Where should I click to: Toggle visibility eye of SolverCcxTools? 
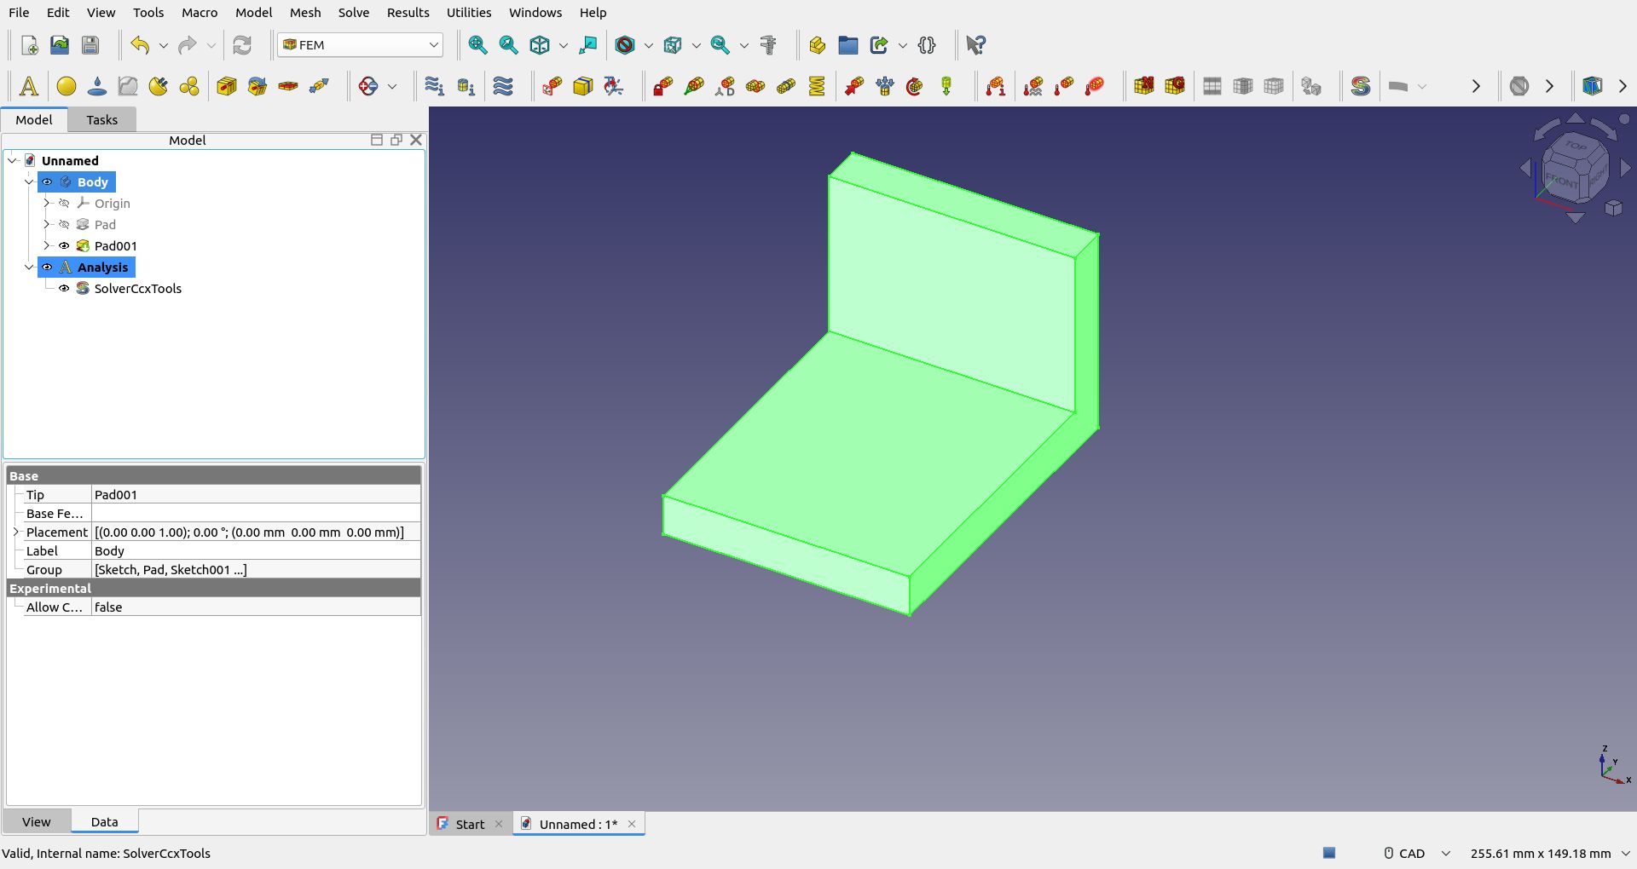pos(64,289)
